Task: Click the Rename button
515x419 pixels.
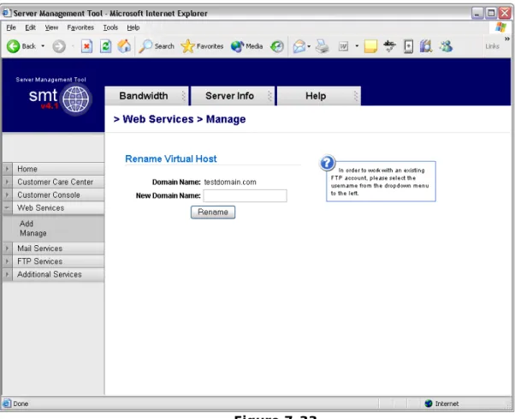Action: [213, 212]
